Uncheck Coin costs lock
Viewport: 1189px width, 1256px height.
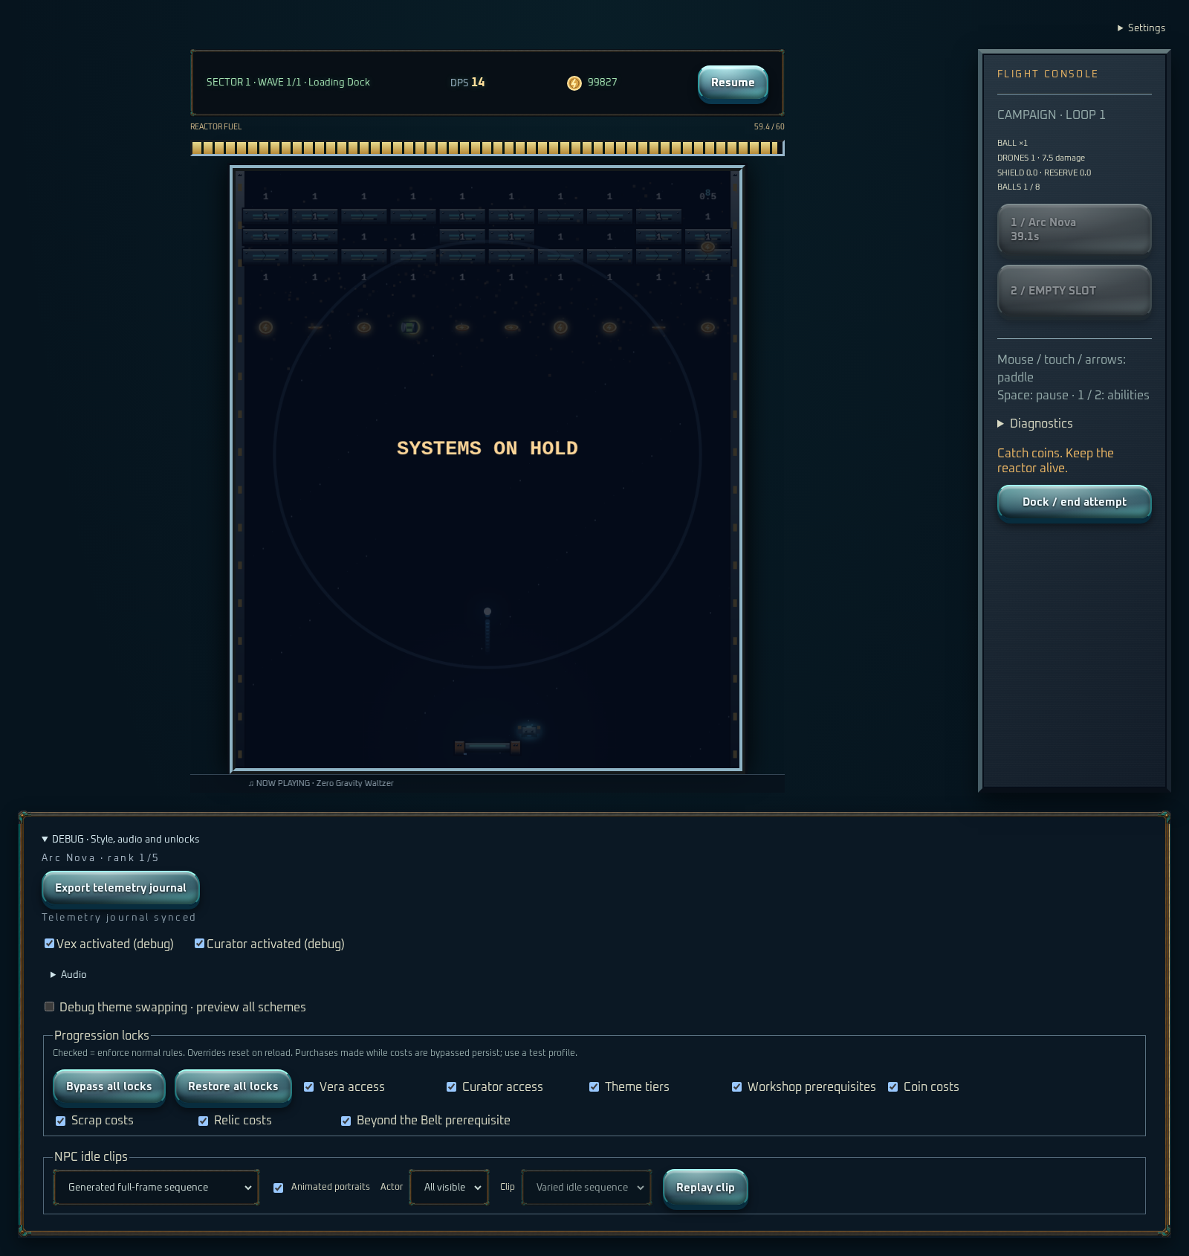[x=892, y=1087]
